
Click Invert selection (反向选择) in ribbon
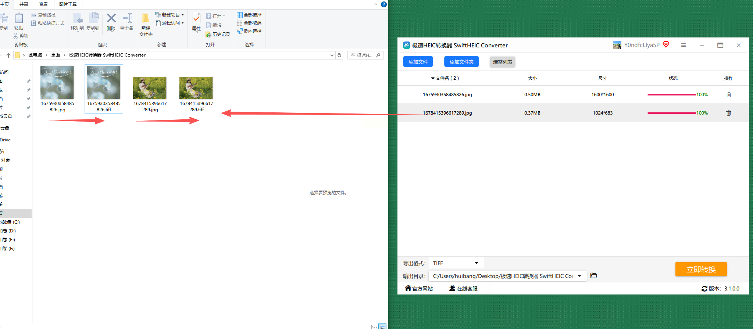point(249,31)
